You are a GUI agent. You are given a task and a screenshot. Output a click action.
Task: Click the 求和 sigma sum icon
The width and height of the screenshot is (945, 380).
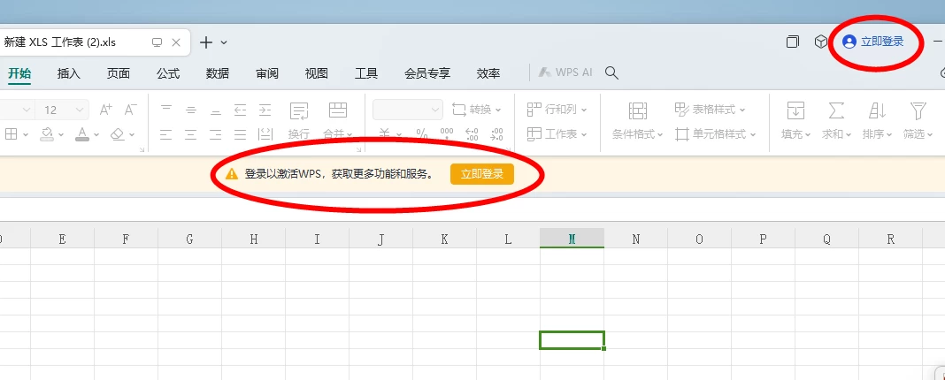pyautogui.click(x=836, y=110)
